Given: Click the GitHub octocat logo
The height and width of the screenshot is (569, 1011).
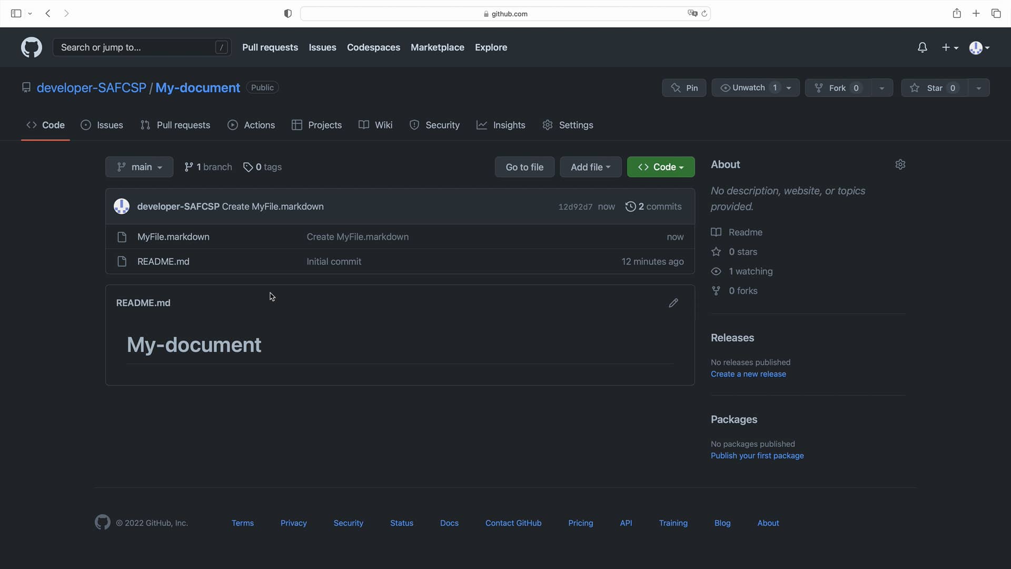Looking at the screenshot, I should [31, 47].
